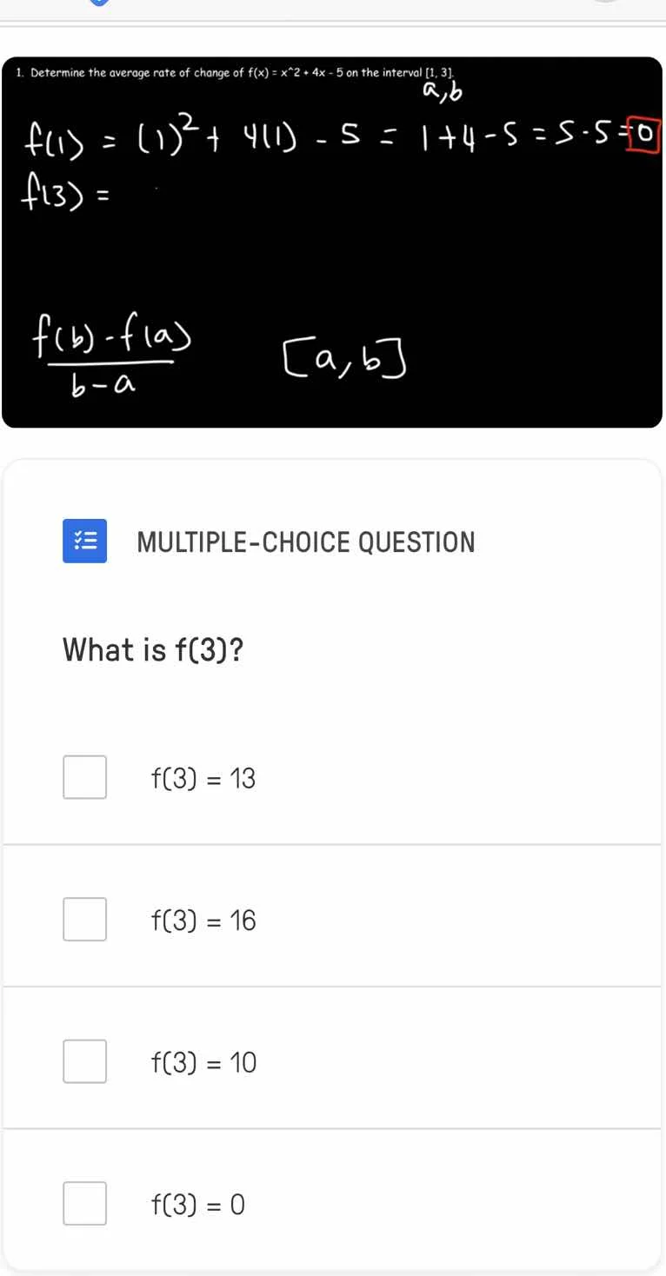Click the problem statement about average rate of change
Image resolution: width=666 pixels, height=1276 pixels.
233,73
